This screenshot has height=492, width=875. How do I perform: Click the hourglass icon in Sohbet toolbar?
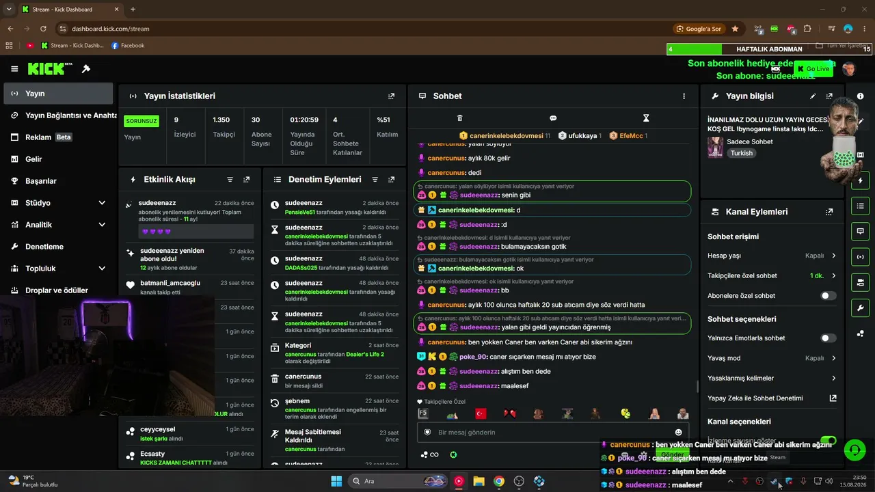coord(646,118)
